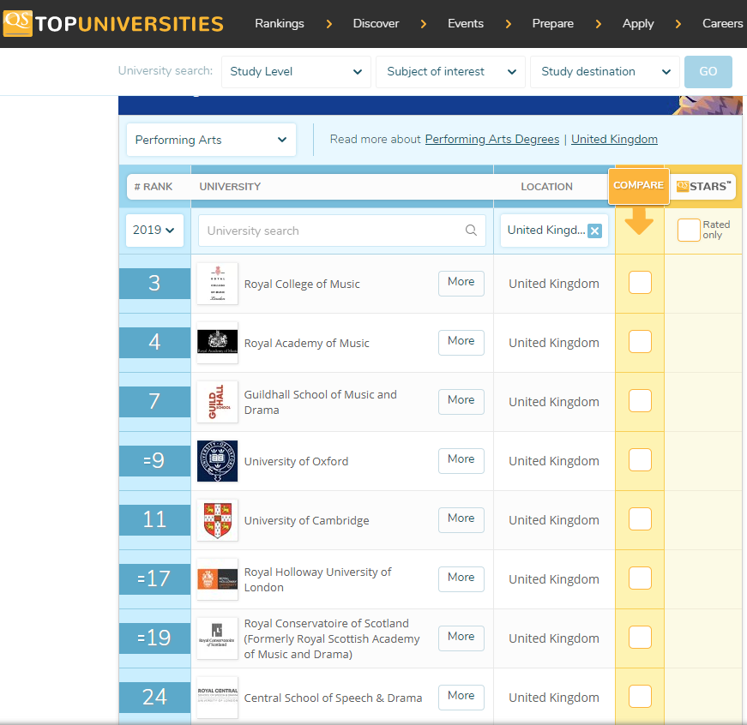Expand the arrow after Discover menu
The image size is (747, 725).
tap(423, 24)
